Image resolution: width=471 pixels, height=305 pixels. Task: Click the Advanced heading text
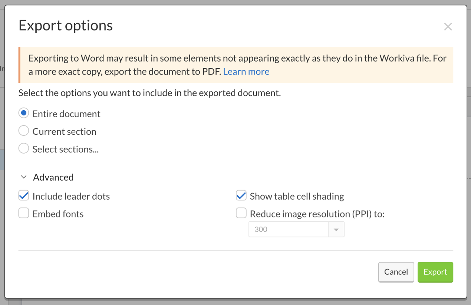pyautogui.click(x=53, y=177)
